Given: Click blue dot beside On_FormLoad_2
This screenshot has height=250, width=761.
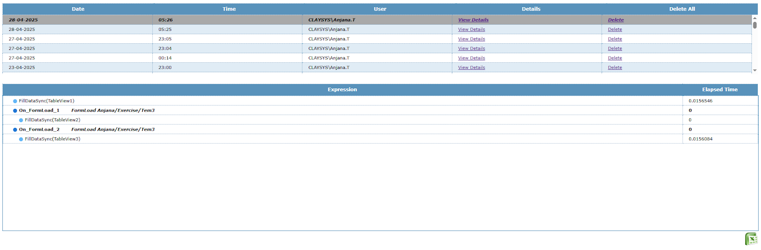Looking at the screenshot, I should point(15,130).
